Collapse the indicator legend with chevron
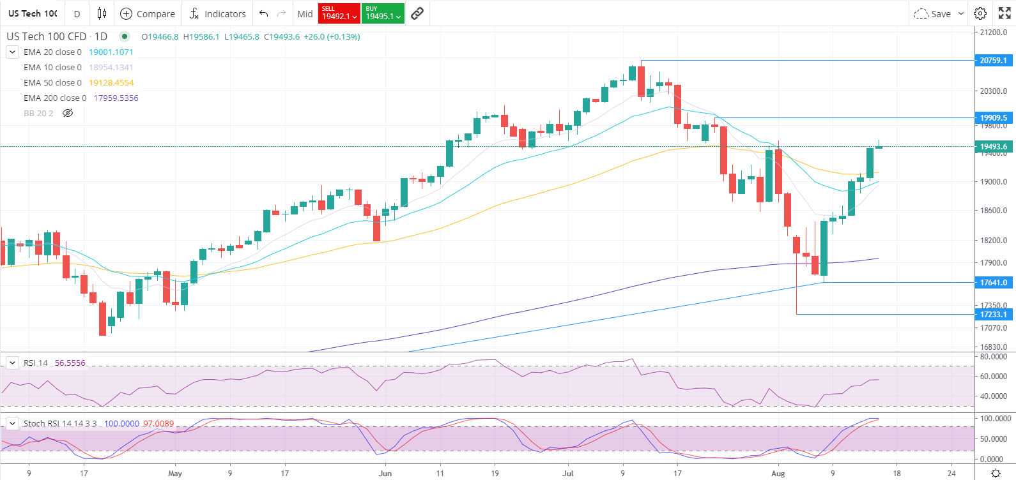The height and width of the screenshot is (480, 1016). click(x=12, y=52)
